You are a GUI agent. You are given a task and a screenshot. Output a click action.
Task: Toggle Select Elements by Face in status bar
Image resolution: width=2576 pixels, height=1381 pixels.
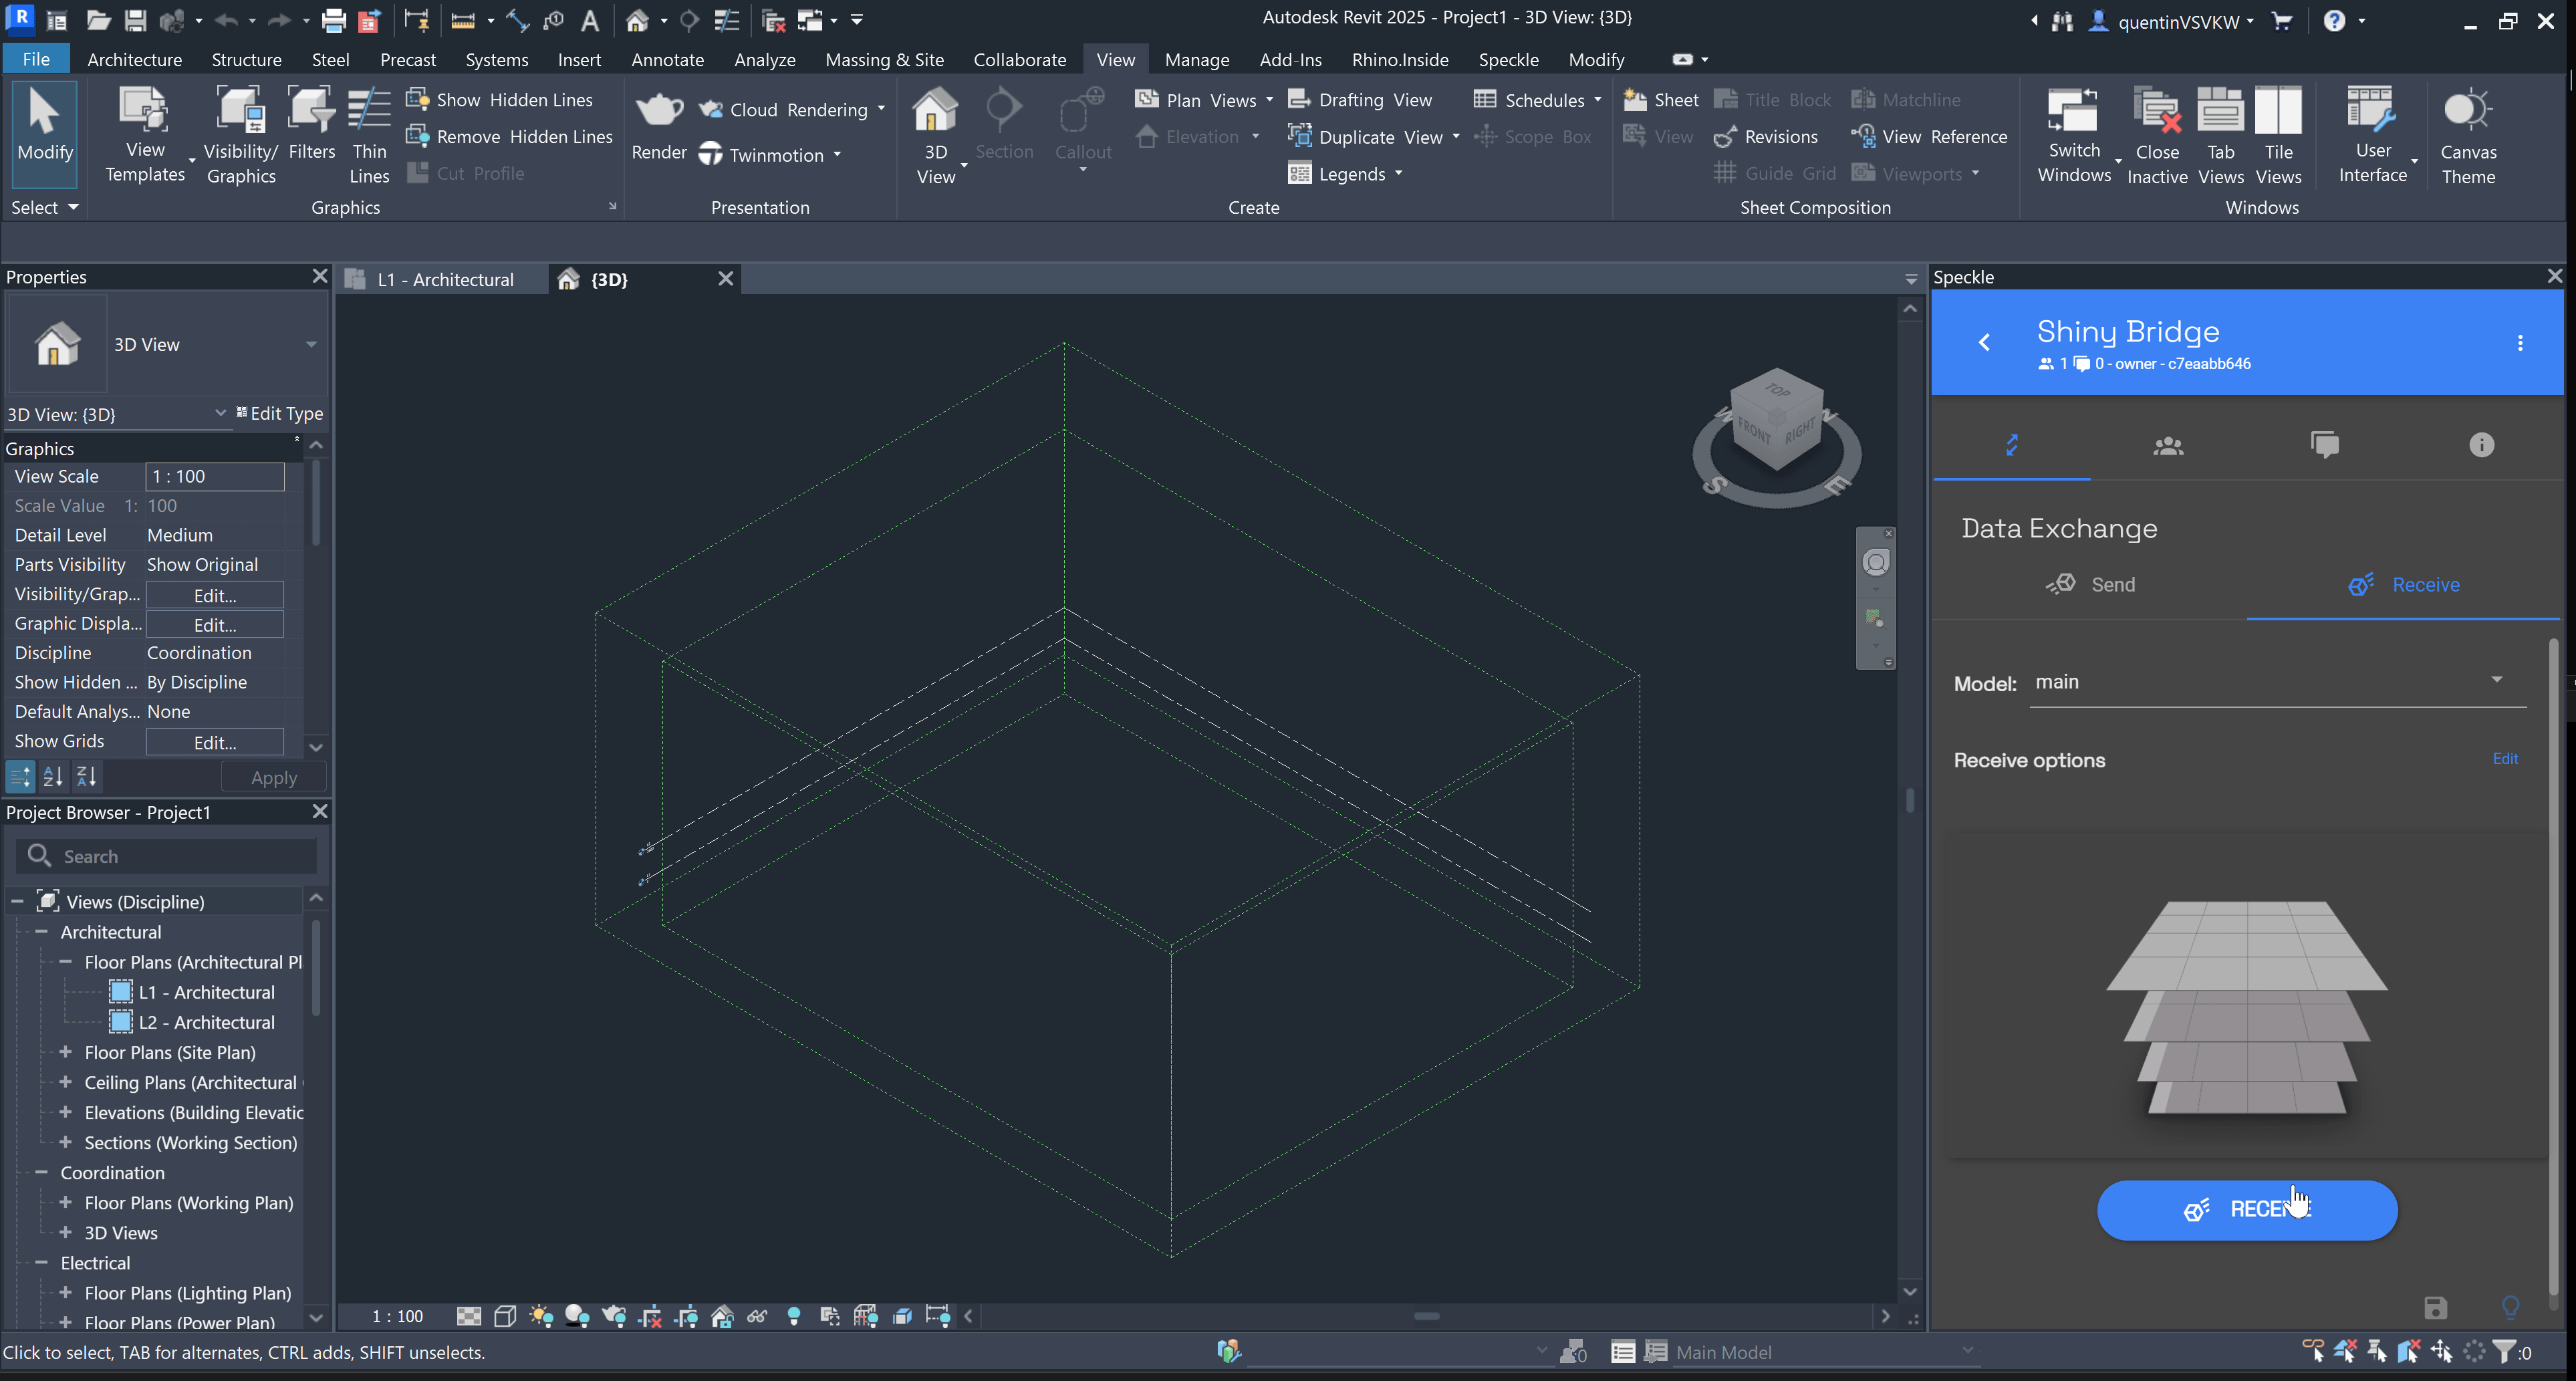click(x=2409, y=1352)
